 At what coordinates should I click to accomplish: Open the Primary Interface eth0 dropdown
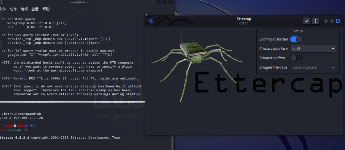coord(313,49)
